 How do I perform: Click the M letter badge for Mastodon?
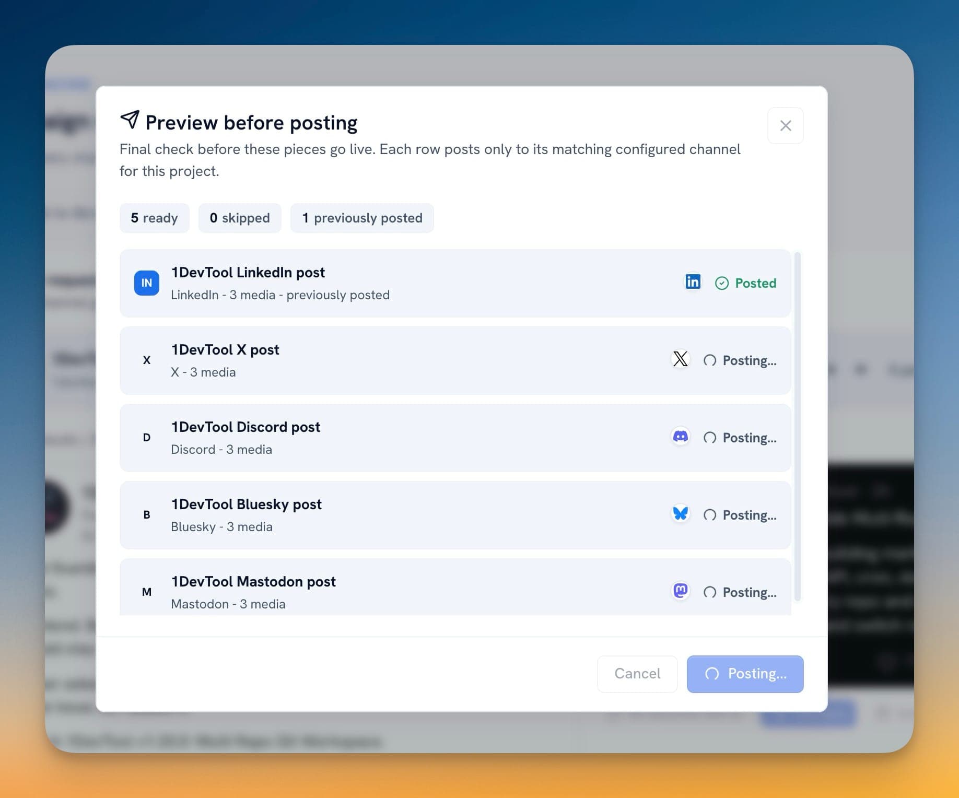147,592
